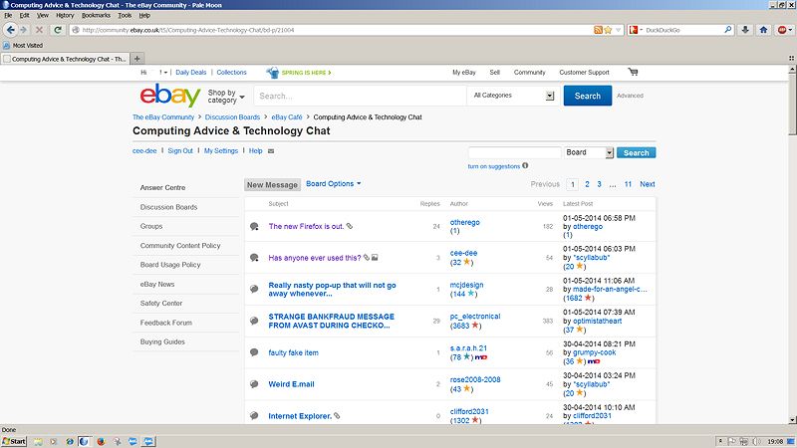Click the spring watering can promo icon

click(x=272, y=72)
